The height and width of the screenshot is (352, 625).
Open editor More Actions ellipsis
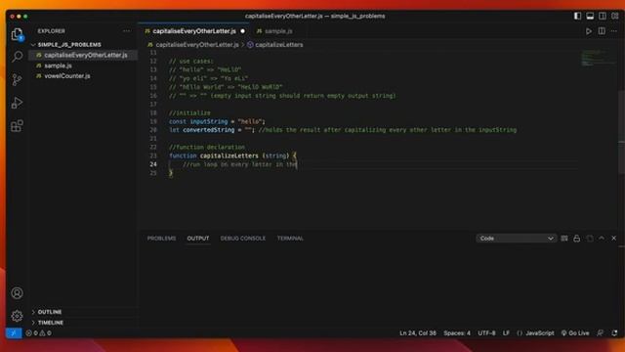click(614, 31)
